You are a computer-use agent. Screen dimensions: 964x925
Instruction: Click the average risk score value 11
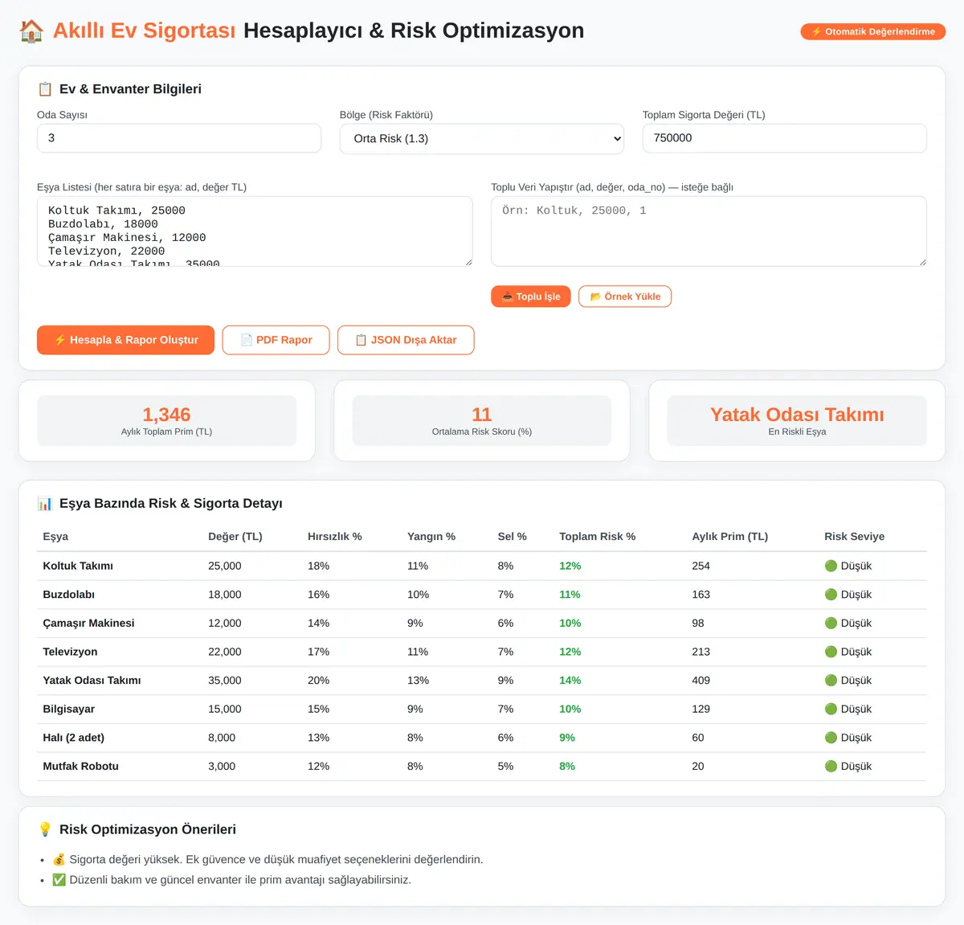pos(482,415)
